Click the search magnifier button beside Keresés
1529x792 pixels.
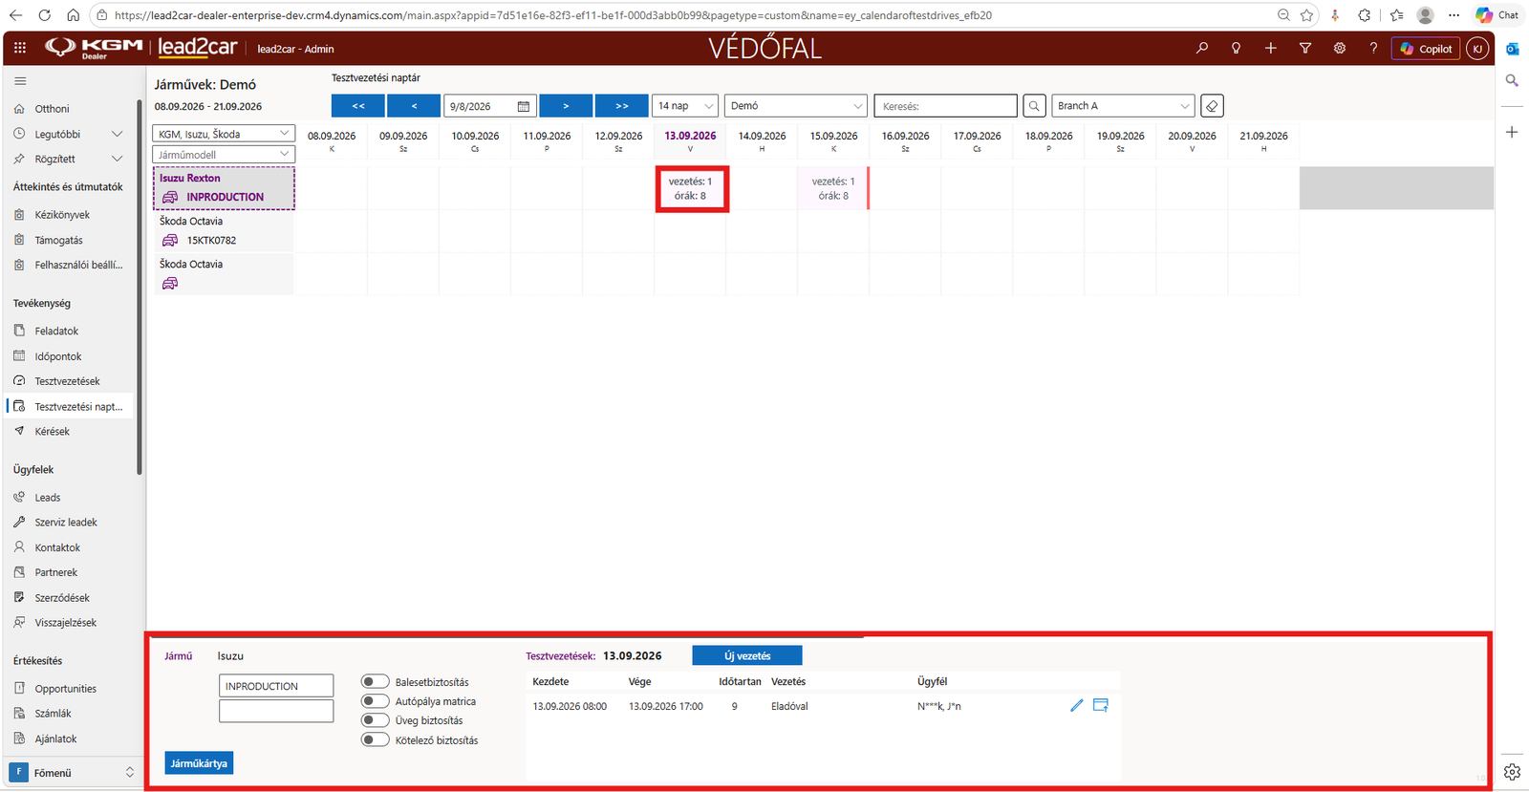(1034, 106)
